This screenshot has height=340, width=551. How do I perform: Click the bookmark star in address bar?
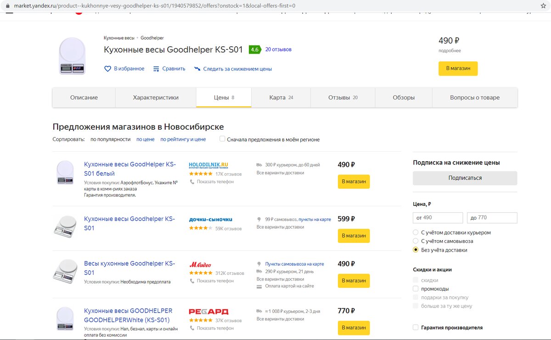543,5
